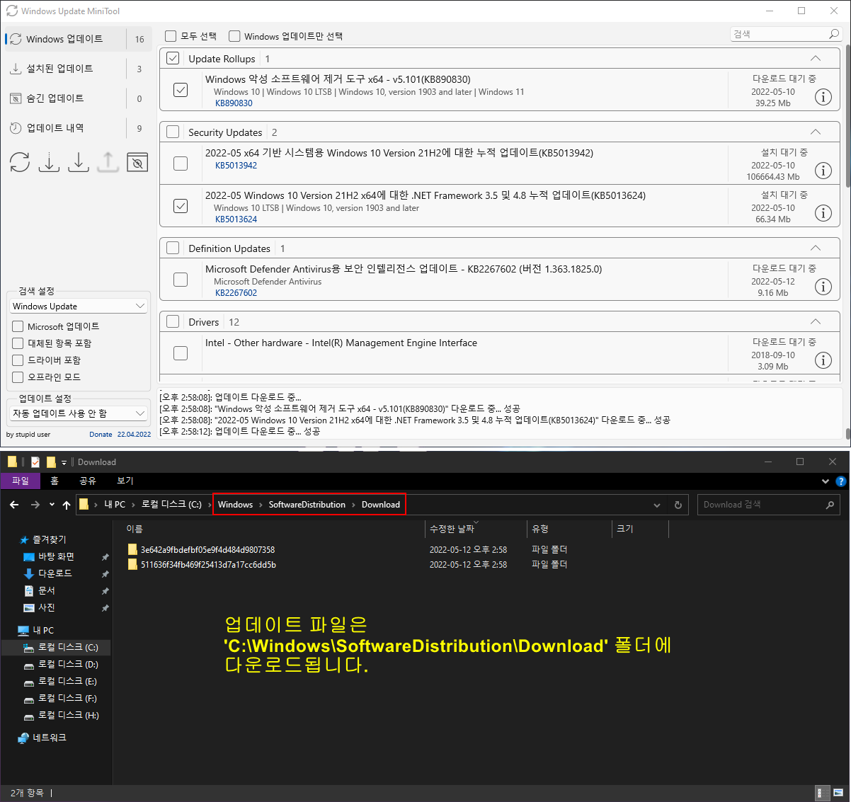851x802 pixels.
Task: Click Explorer forward arrow
Action: pos(35,505)
